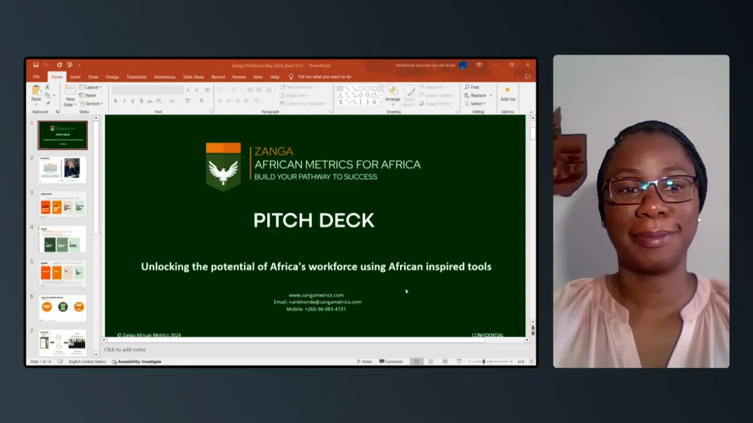Viewport: 753px width, 423px height.
Task: Click the user account avatar
Action: [x=463, y=65]
